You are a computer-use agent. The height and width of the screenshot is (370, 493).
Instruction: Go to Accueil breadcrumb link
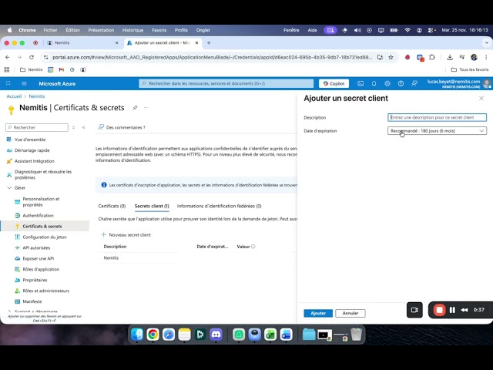pos(14,96)
